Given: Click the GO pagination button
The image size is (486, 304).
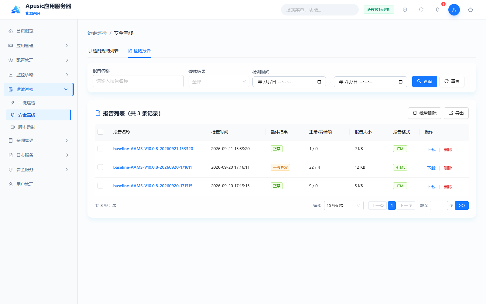Looking at the screenshot, I should click(x=462, y=206).
